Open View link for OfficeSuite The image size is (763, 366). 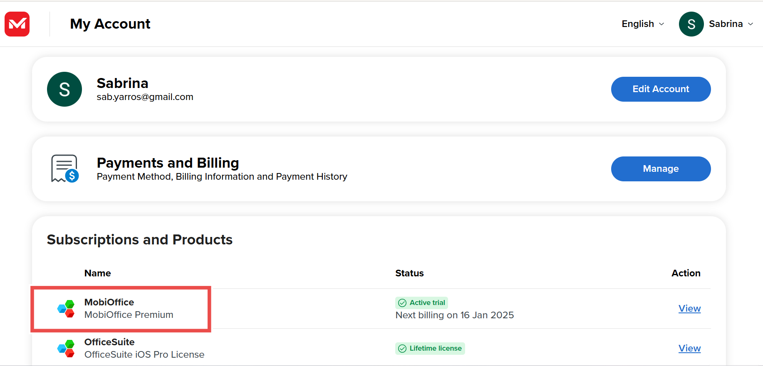click(689, 348)
